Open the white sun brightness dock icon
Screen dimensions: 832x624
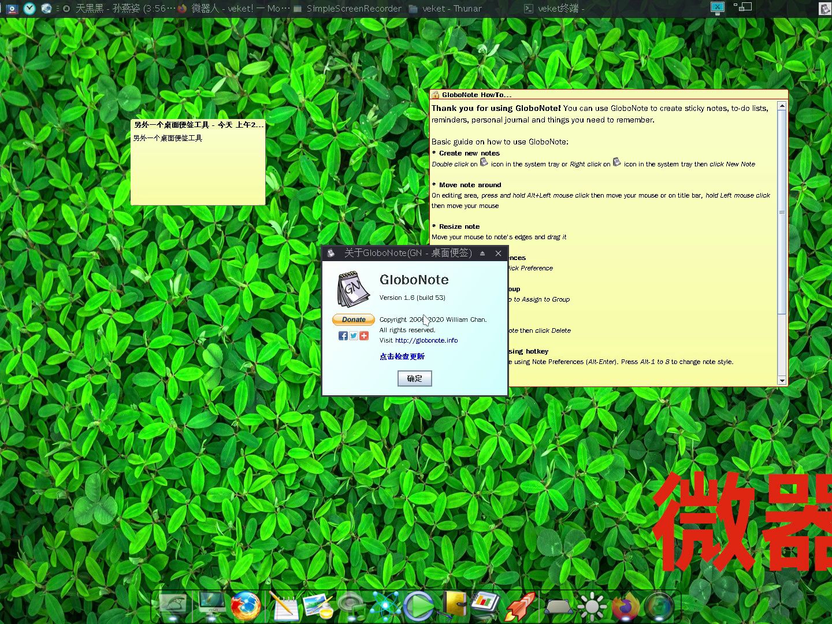coord(592,607)
